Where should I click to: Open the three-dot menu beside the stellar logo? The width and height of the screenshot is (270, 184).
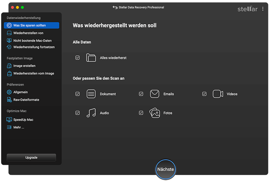pos(263,9)
